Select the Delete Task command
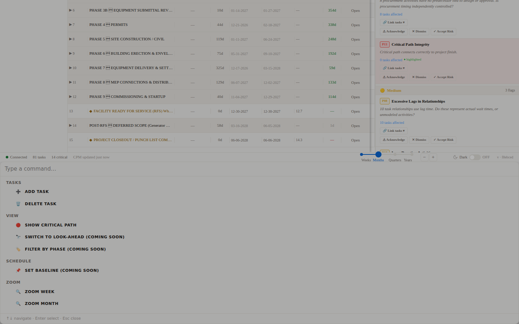519x324 pixels. pos(259,204)
